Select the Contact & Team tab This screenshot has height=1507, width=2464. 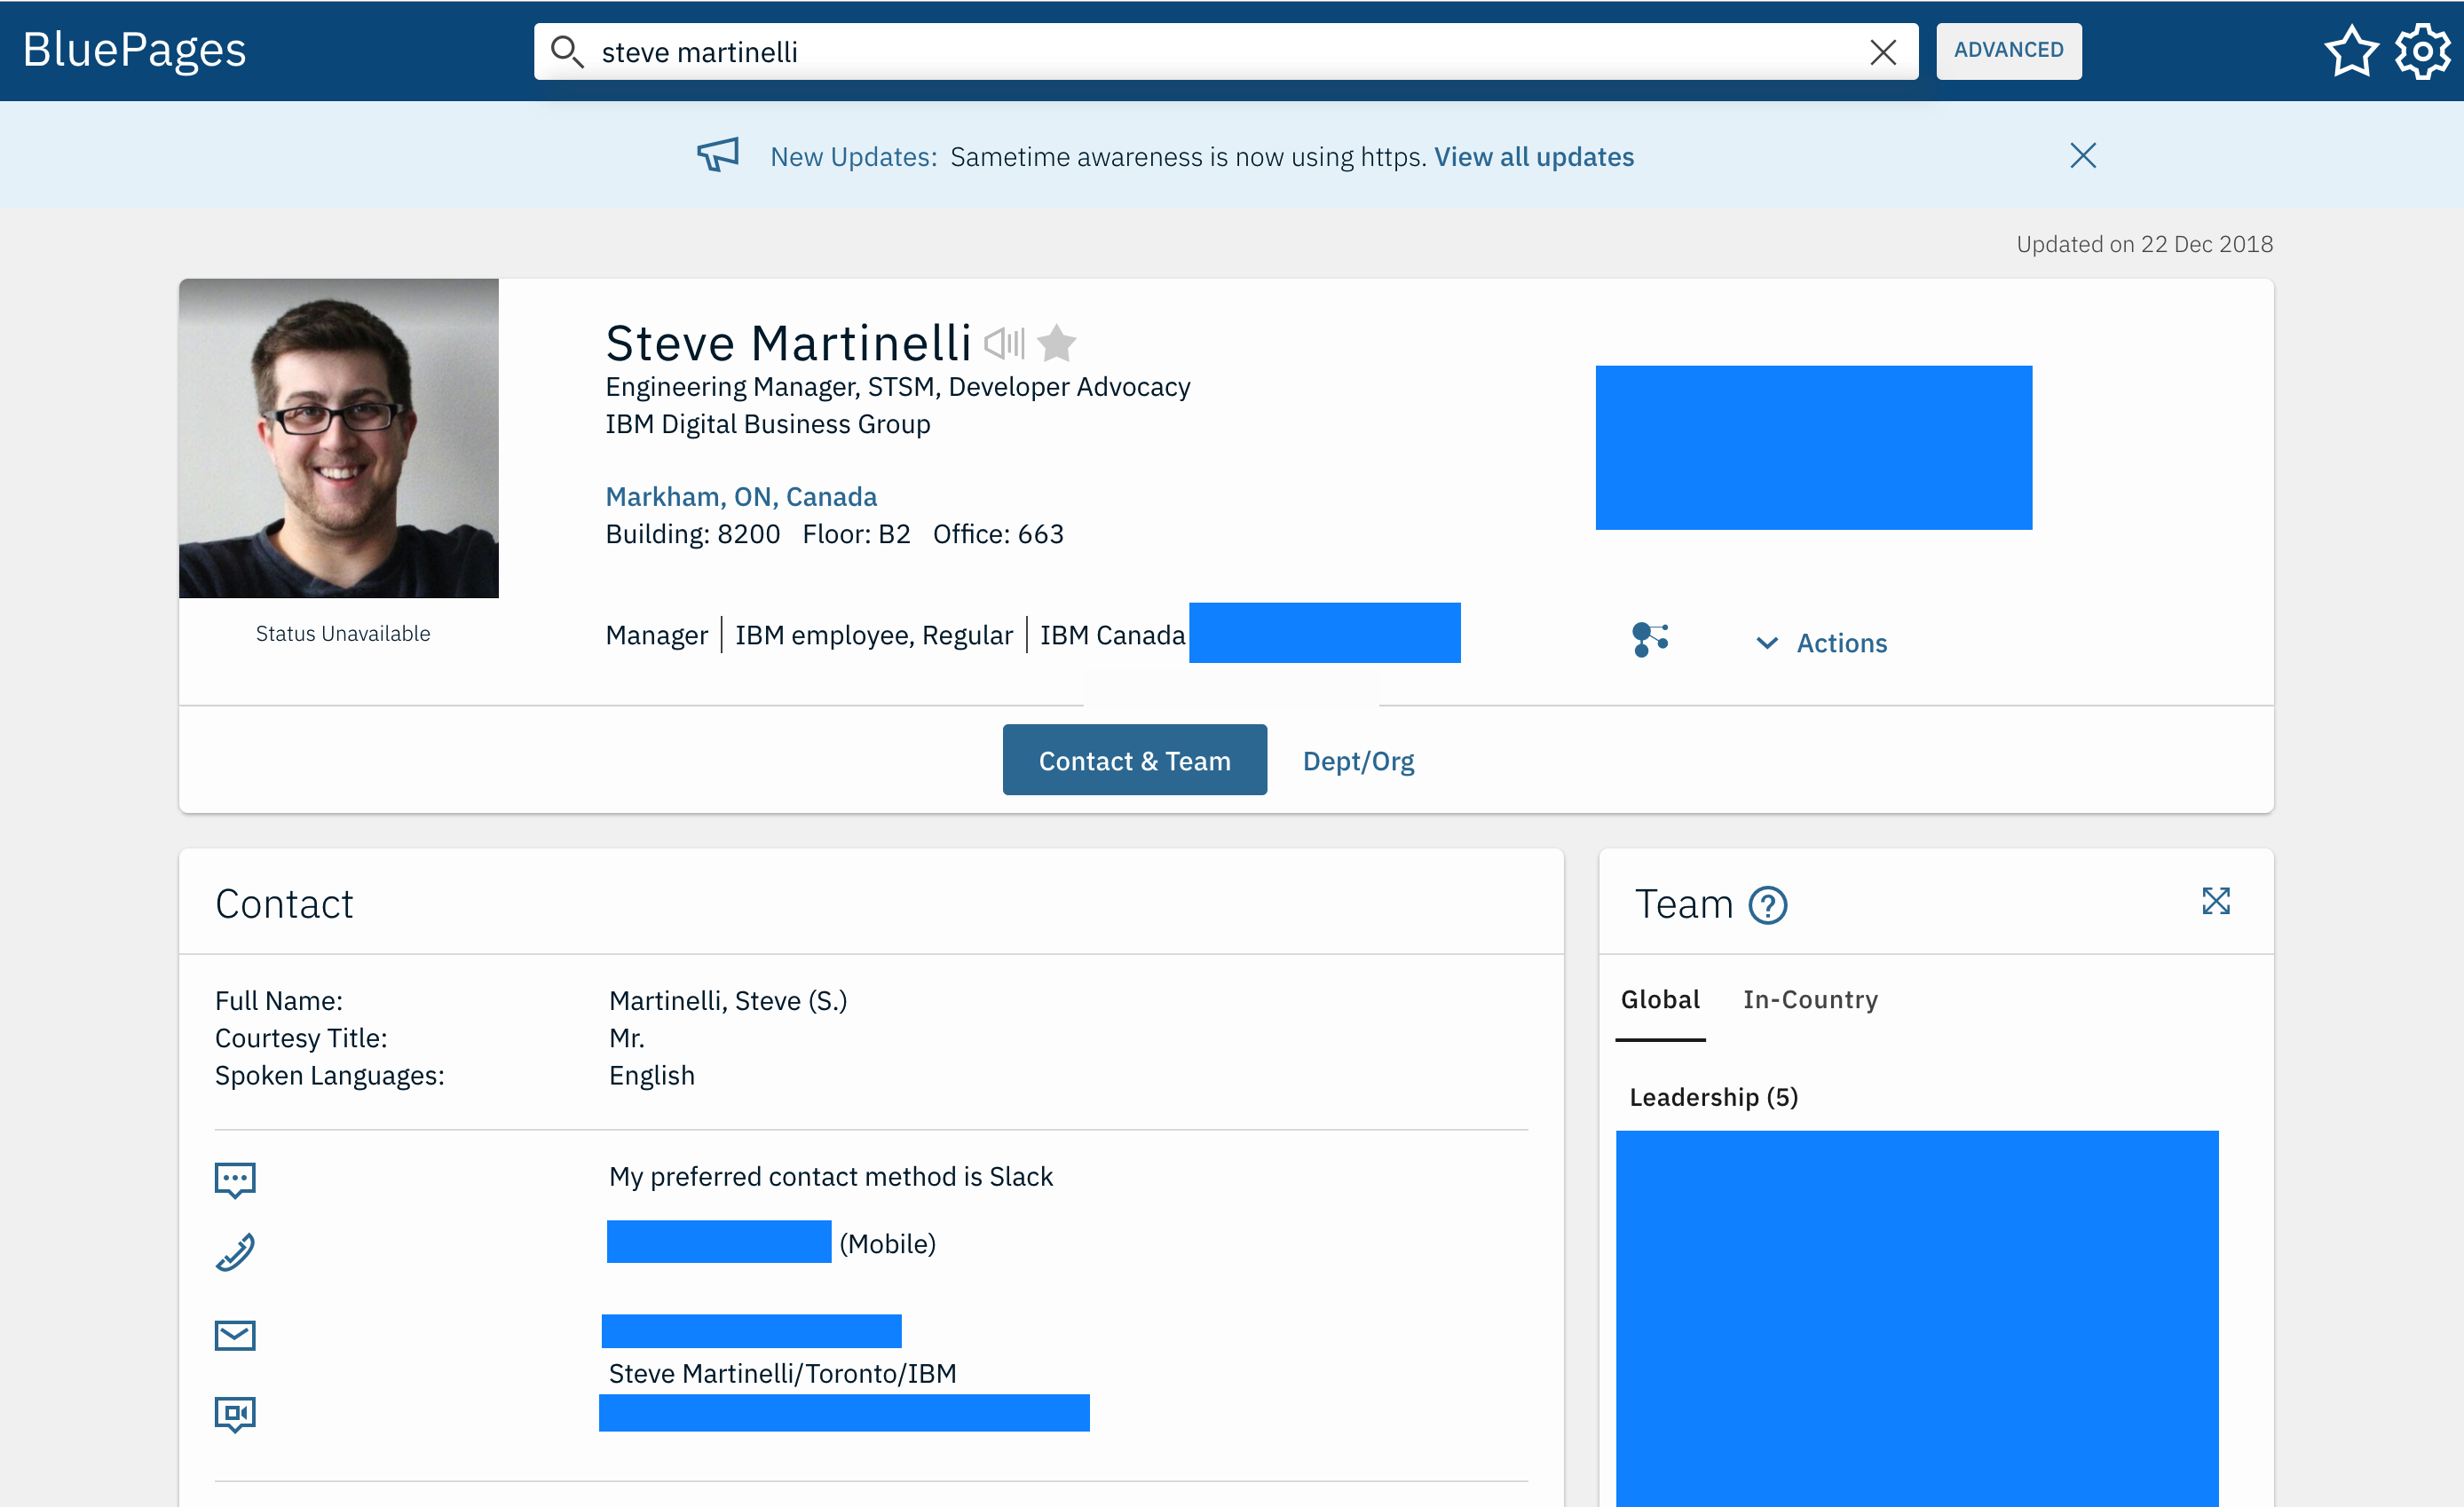tap(1134, 760)
